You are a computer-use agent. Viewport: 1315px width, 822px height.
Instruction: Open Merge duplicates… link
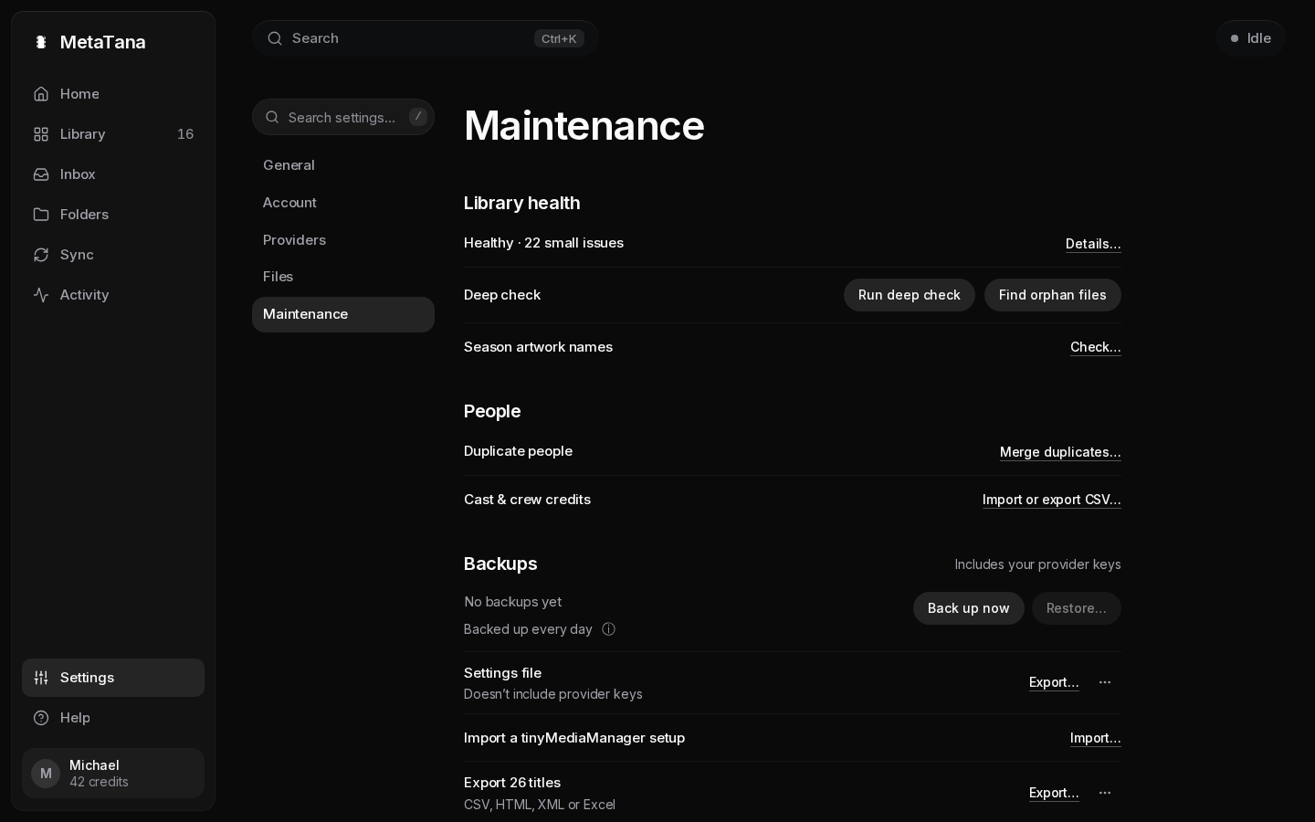pyautogui.click(x=1060, y=452)
